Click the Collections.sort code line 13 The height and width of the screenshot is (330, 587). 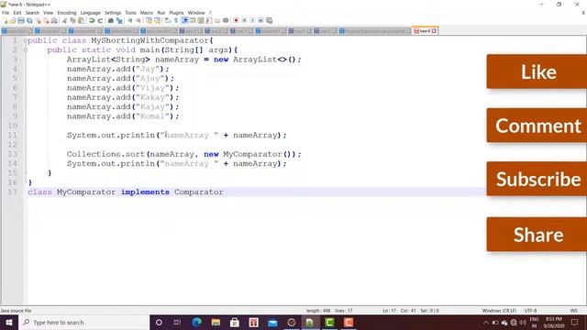pyautogui.click(x=183, y=154)
